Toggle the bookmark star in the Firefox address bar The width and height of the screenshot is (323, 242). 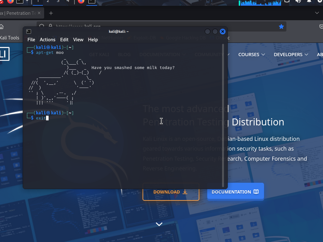(281, 26)
